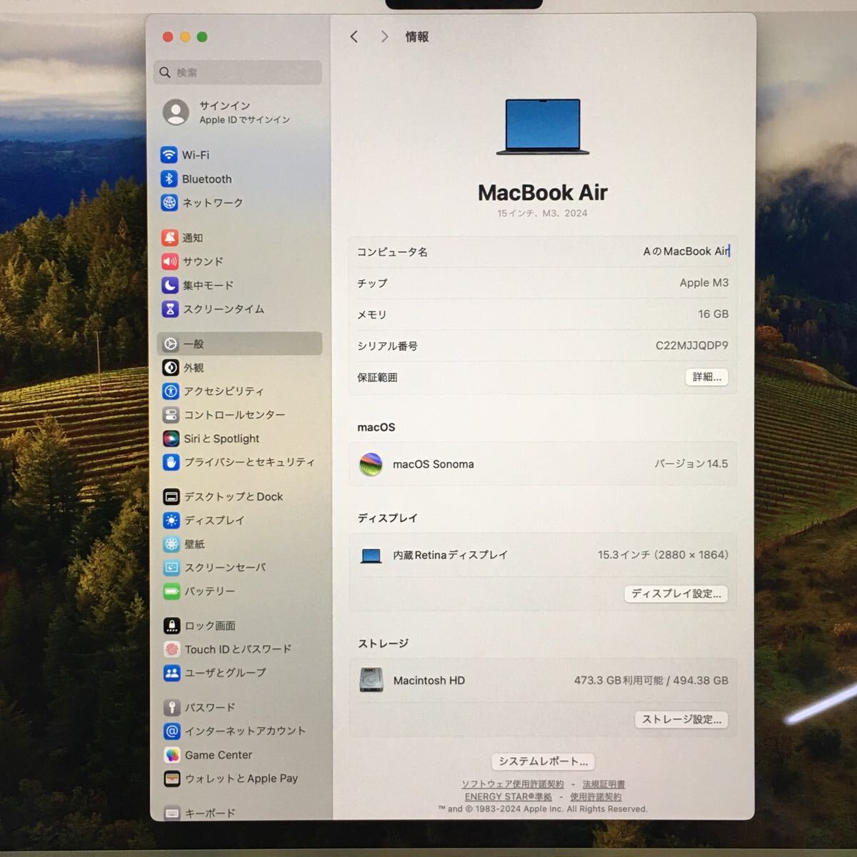Select the General gear icon
The height and width of the screenshot is (857, 857).
pos(171,344)
